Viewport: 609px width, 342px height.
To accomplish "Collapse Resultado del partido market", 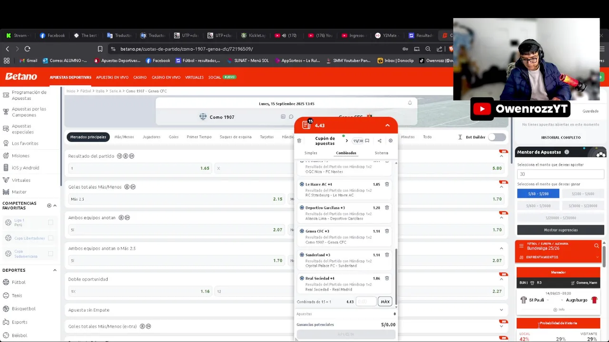I will pos(501,156).
